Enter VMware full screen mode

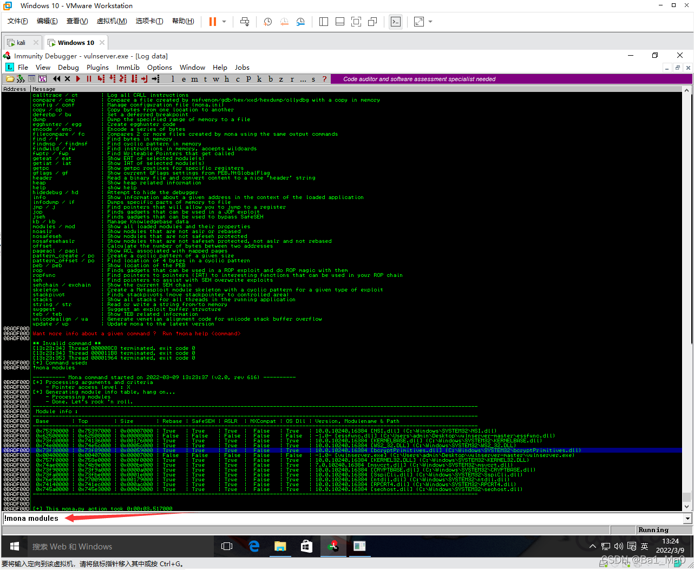356,22
